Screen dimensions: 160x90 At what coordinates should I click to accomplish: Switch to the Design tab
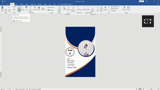(22, 4)
